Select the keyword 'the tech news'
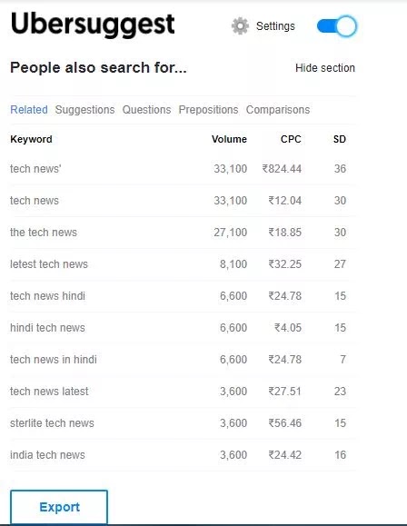This screenshot has width=407, height=526. coord(44,233)
